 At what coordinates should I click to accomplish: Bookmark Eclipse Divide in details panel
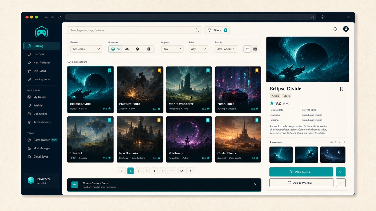click(x=342, y=89)
